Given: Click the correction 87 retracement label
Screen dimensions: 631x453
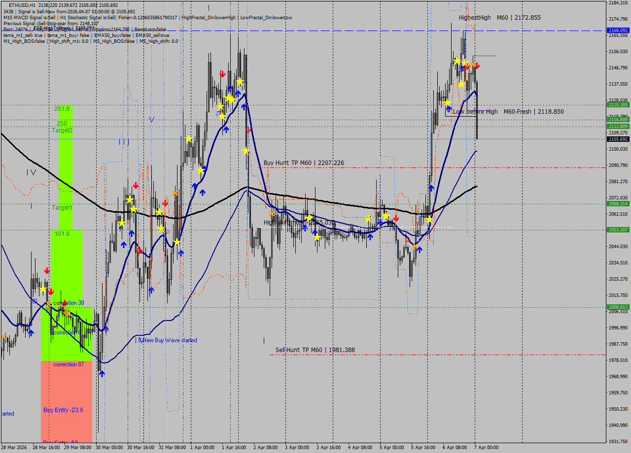Looking at the screenshot, I should pyautogui.click(x=70, y=363).
